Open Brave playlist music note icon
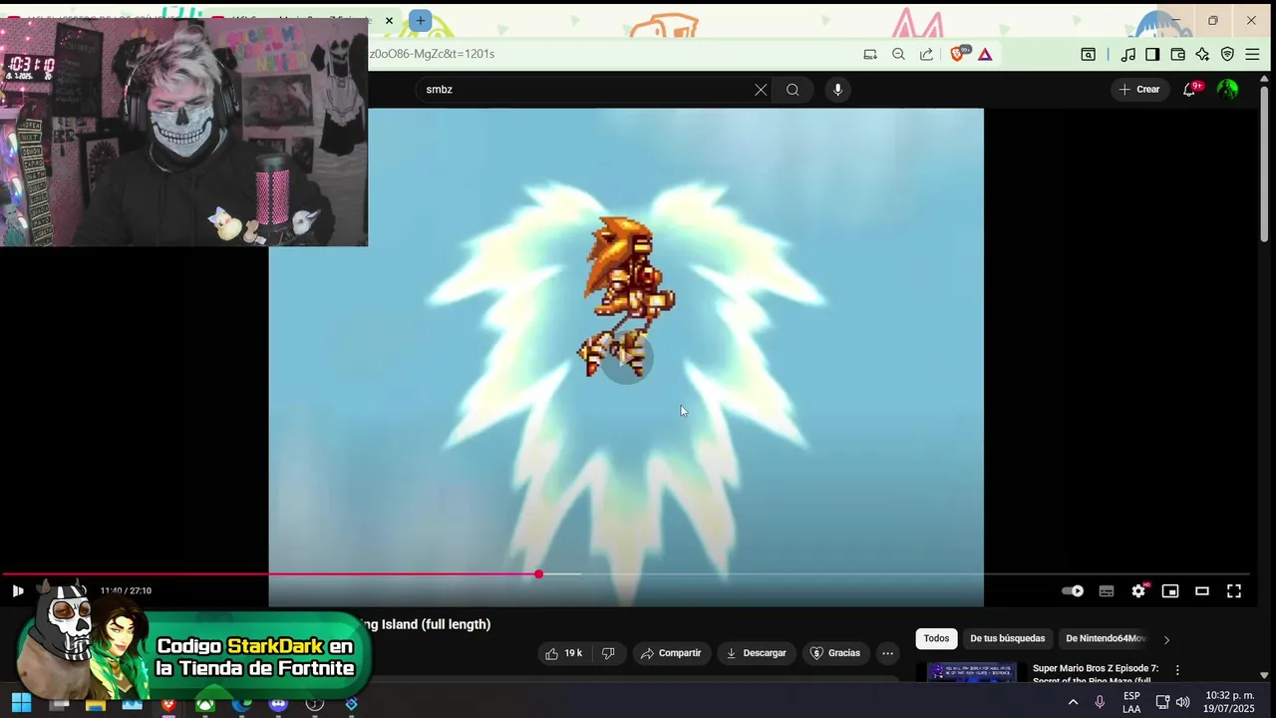Viewport: 1276px width, 718px height. 1128,55
